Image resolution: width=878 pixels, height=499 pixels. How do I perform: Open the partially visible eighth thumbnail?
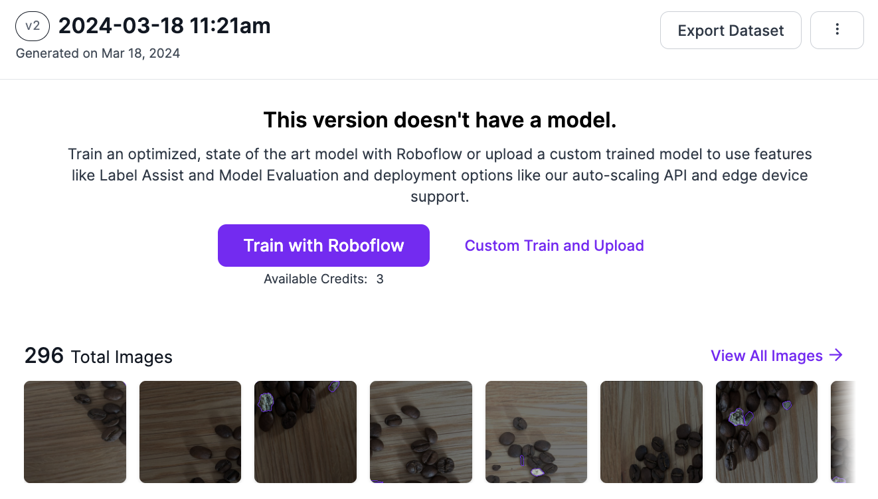click(842, 432)
